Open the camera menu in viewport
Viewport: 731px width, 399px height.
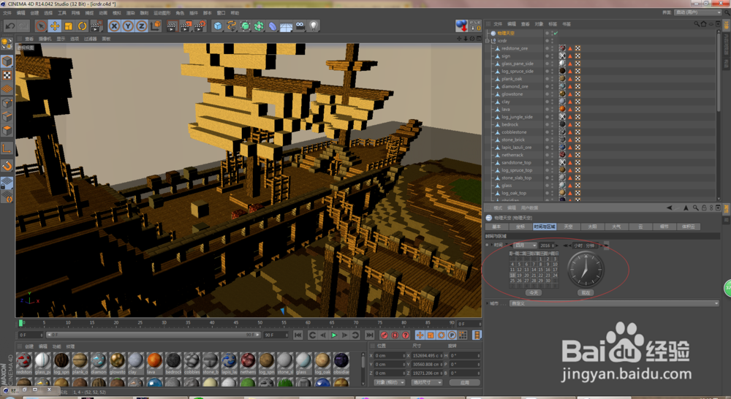point(45,39)
